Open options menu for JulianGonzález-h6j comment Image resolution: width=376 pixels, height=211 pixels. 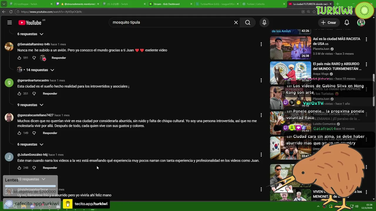261,154
